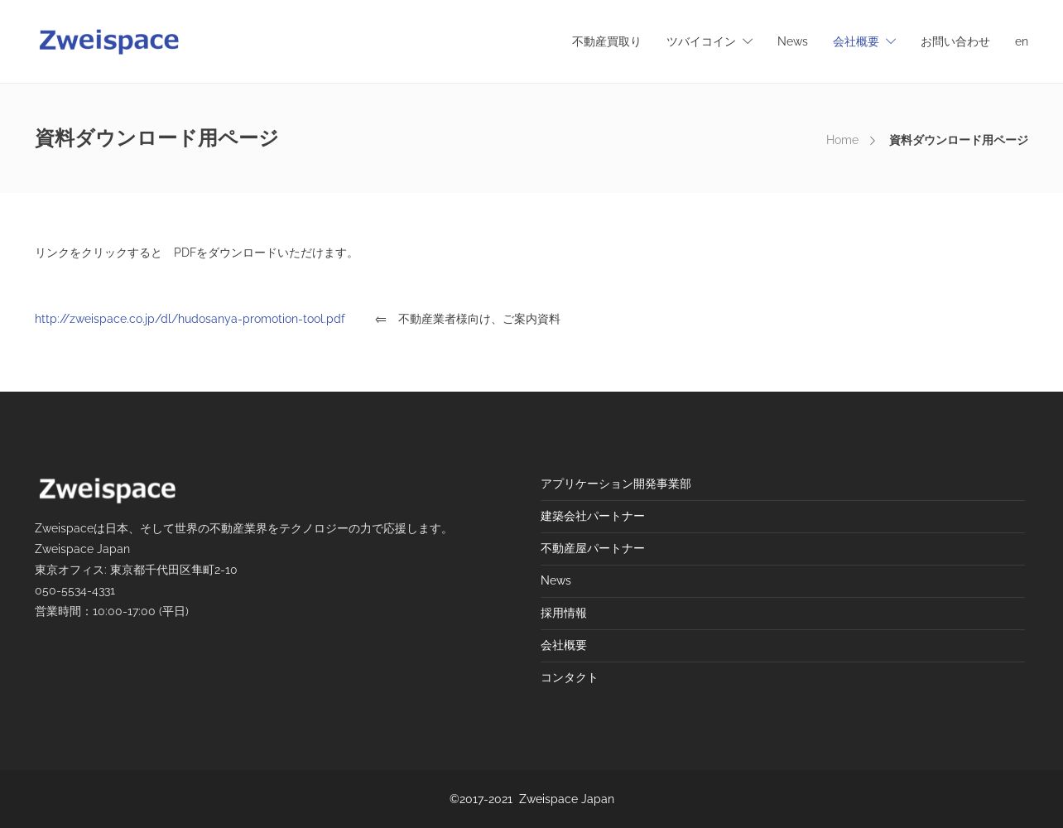This screenshot has width=1063, height=828.
Task: Go to お問い合わせ contact page
Action: tap(955, 41)
